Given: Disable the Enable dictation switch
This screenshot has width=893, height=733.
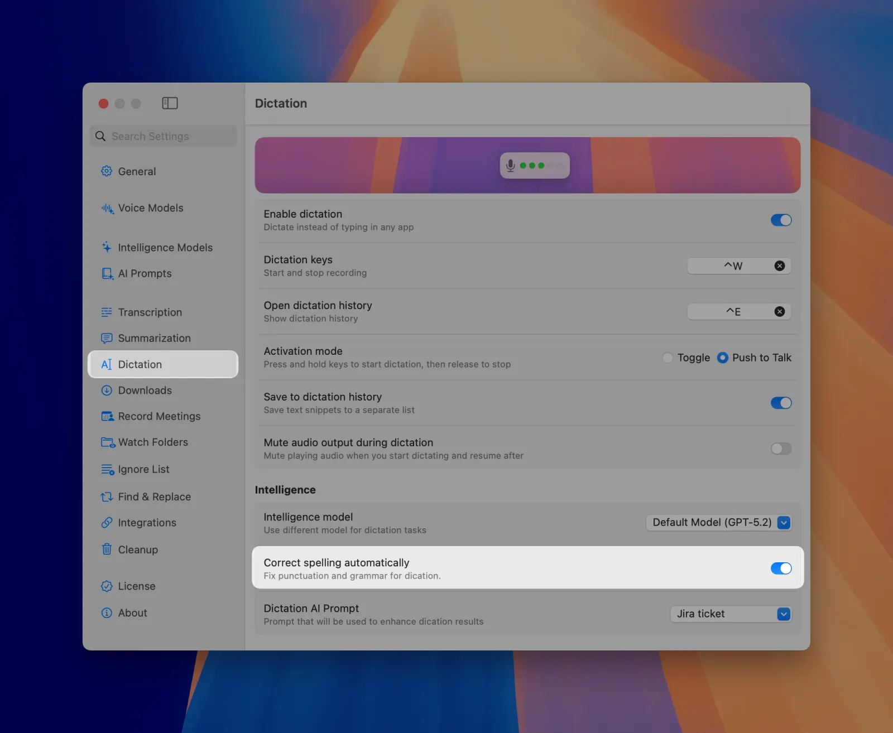Looking at the screenshot, I should (x=781, y=220).
